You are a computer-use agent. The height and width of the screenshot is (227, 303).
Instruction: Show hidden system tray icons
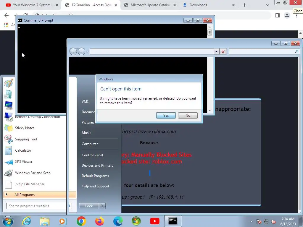click(x=252, y=221)
